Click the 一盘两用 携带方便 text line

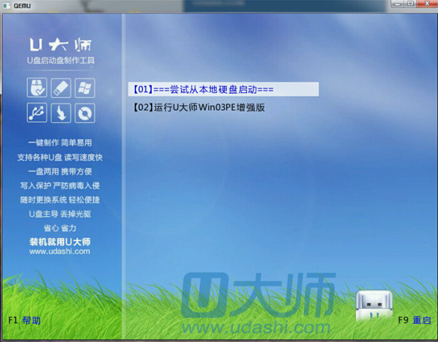pyautogui.click(x=60, y=172)
